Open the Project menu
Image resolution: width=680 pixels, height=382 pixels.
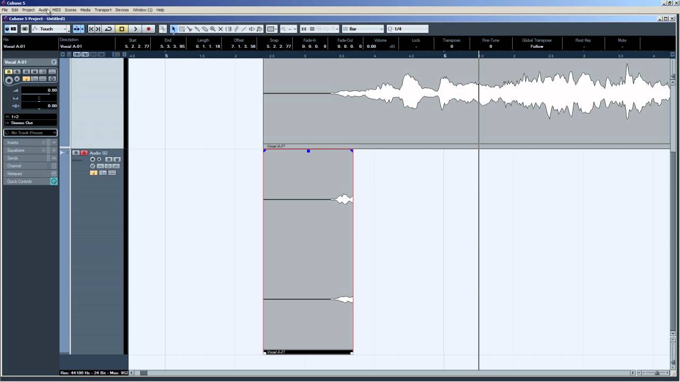(x=28, y=10)
